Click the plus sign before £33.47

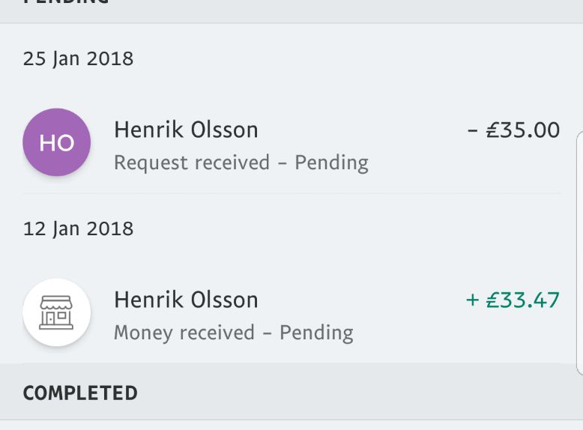pos(472,300)
